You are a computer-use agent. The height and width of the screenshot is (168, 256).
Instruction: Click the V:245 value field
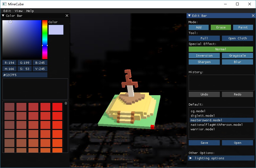(x=40, y=69)
